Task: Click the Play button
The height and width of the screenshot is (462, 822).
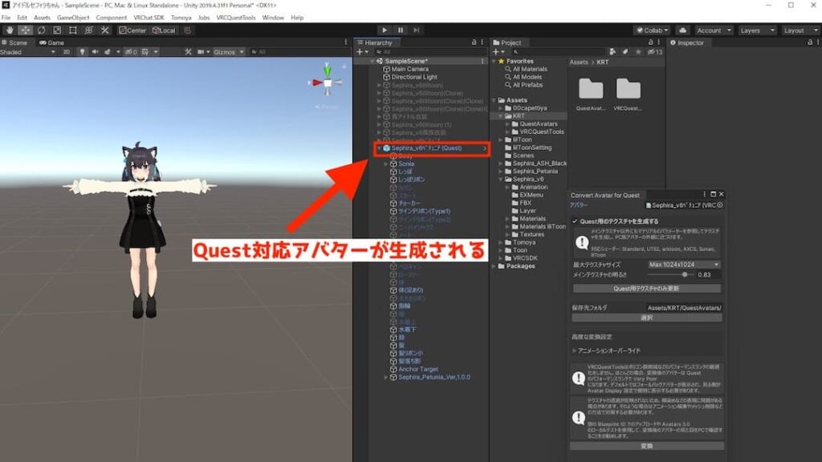Action: tap(385, 30)
